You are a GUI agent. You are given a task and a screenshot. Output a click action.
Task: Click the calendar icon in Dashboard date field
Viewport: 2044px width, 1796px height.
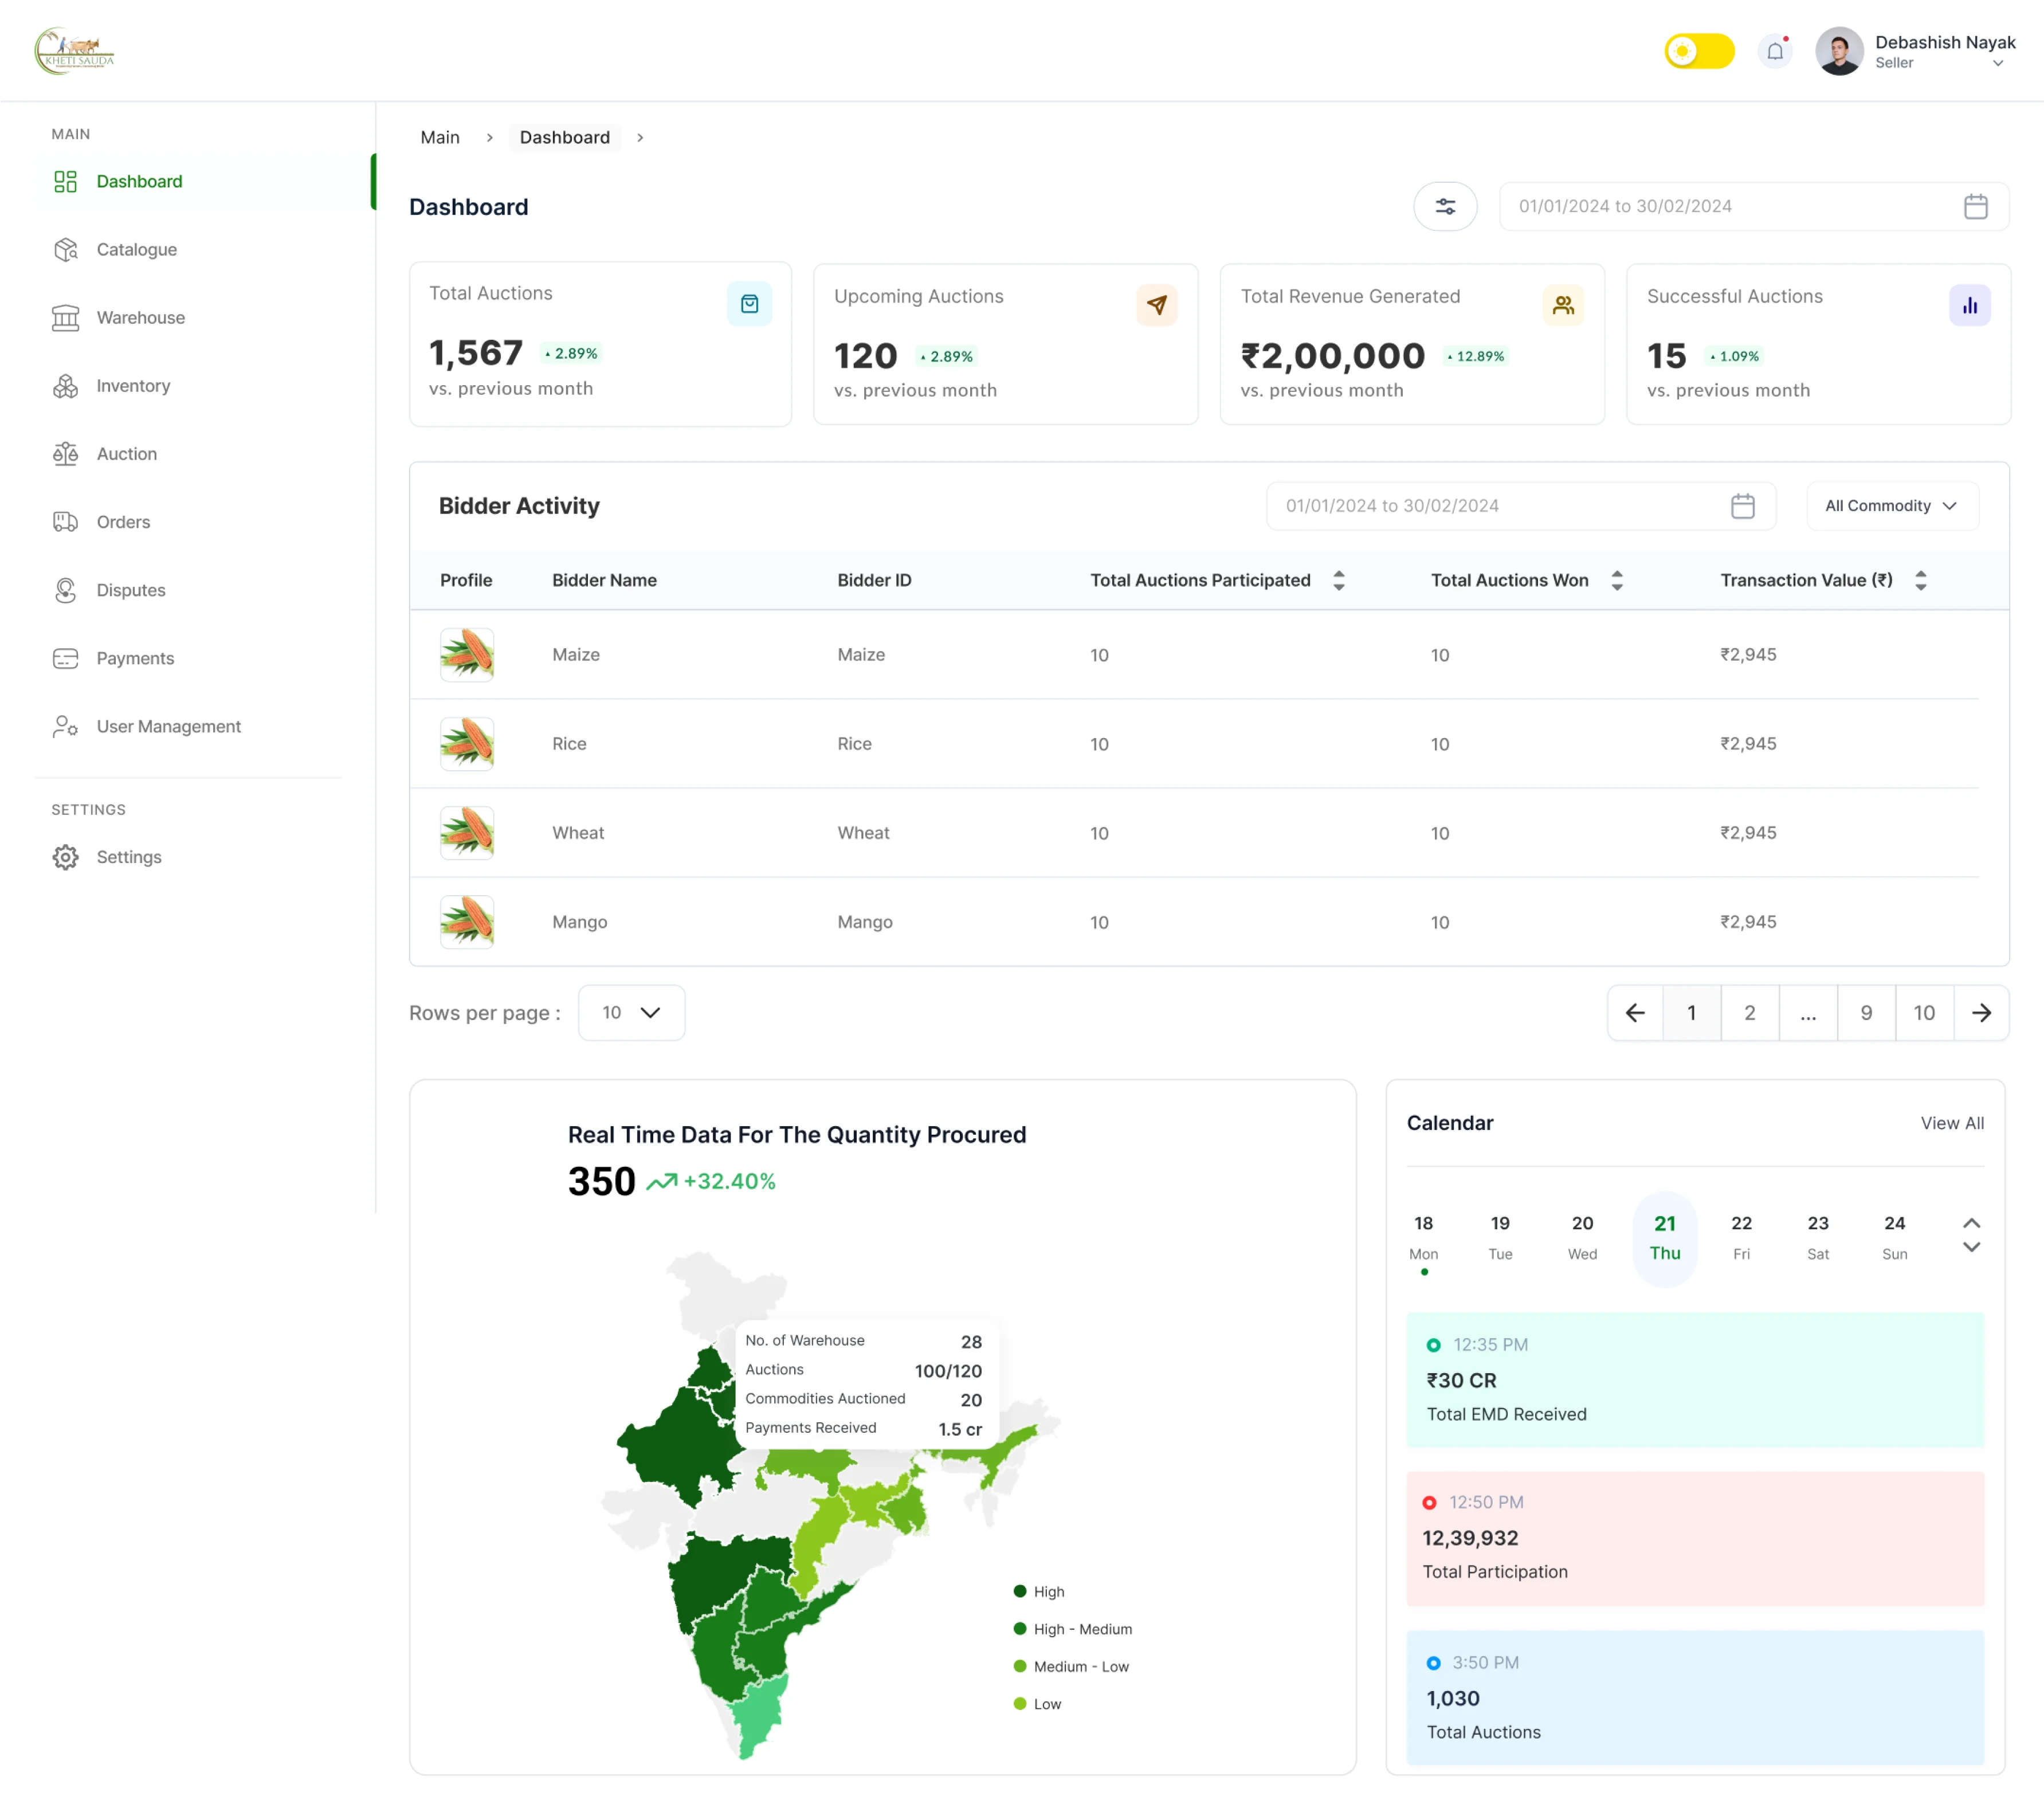coord(1975,206)
